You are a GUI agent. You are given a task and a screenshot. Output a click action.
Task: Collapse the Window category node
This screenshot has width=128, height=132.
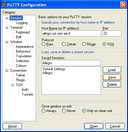(7, 42)
